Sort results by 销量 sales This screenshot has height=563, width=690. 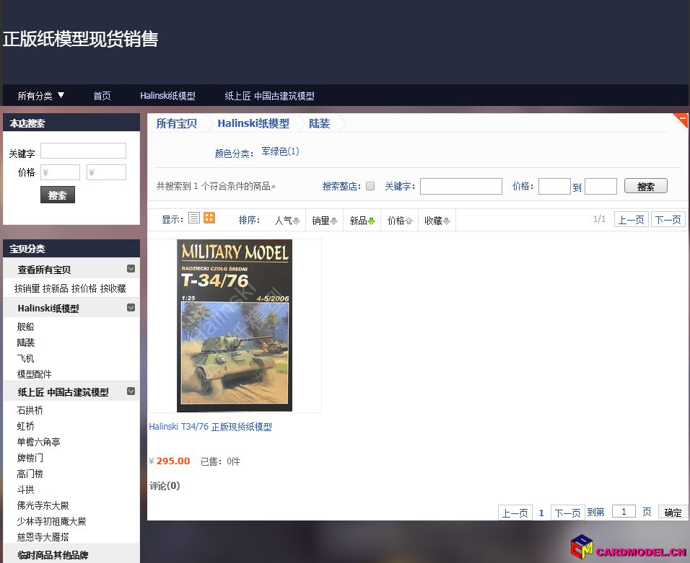[325, 221]
